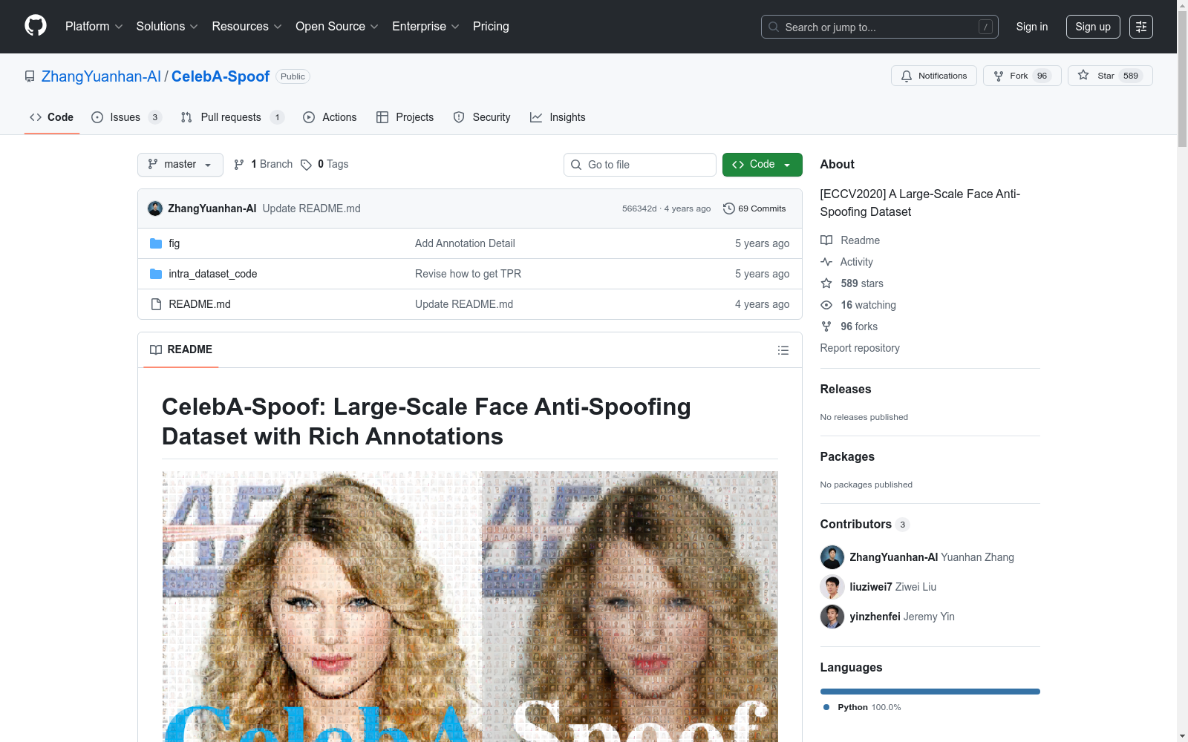Click the fig folder icon
This screenshot has height=742, width=1188.
(x=156, y=243)
